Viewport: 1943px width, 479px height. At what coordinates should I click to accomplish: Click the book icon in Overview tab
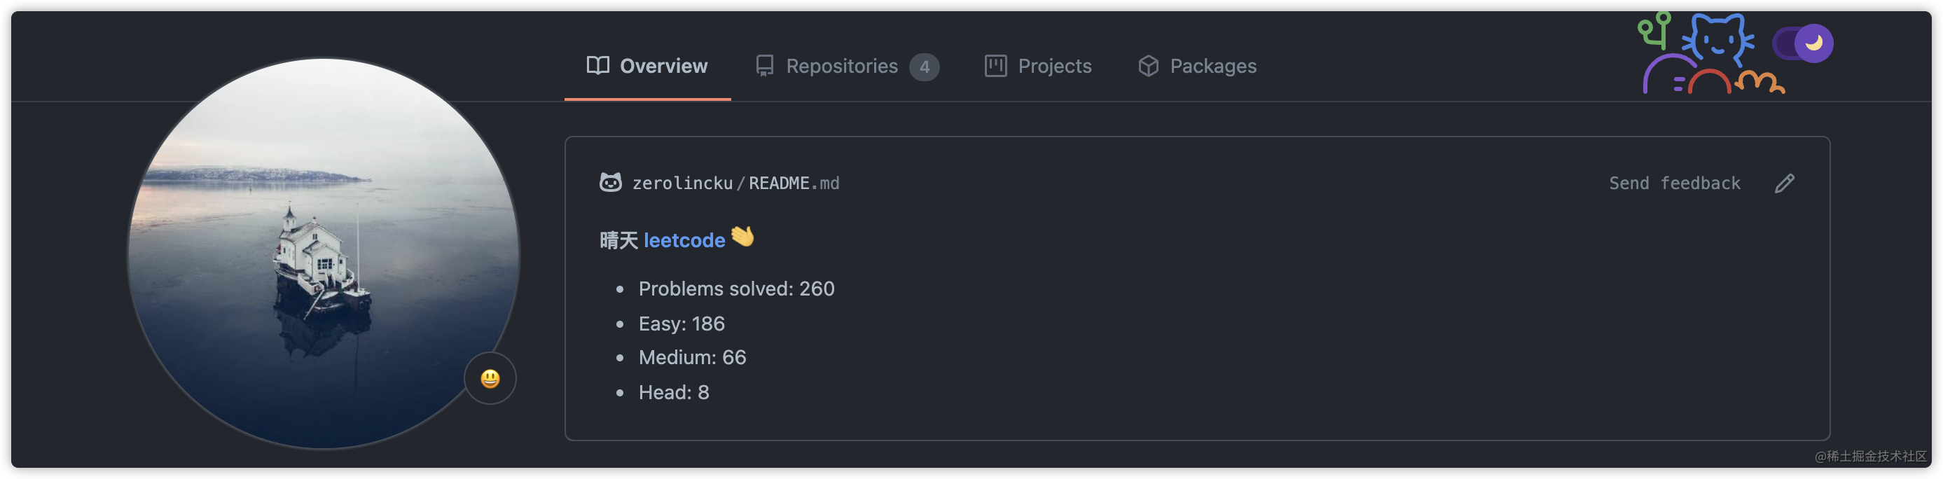tap(597, 66)
